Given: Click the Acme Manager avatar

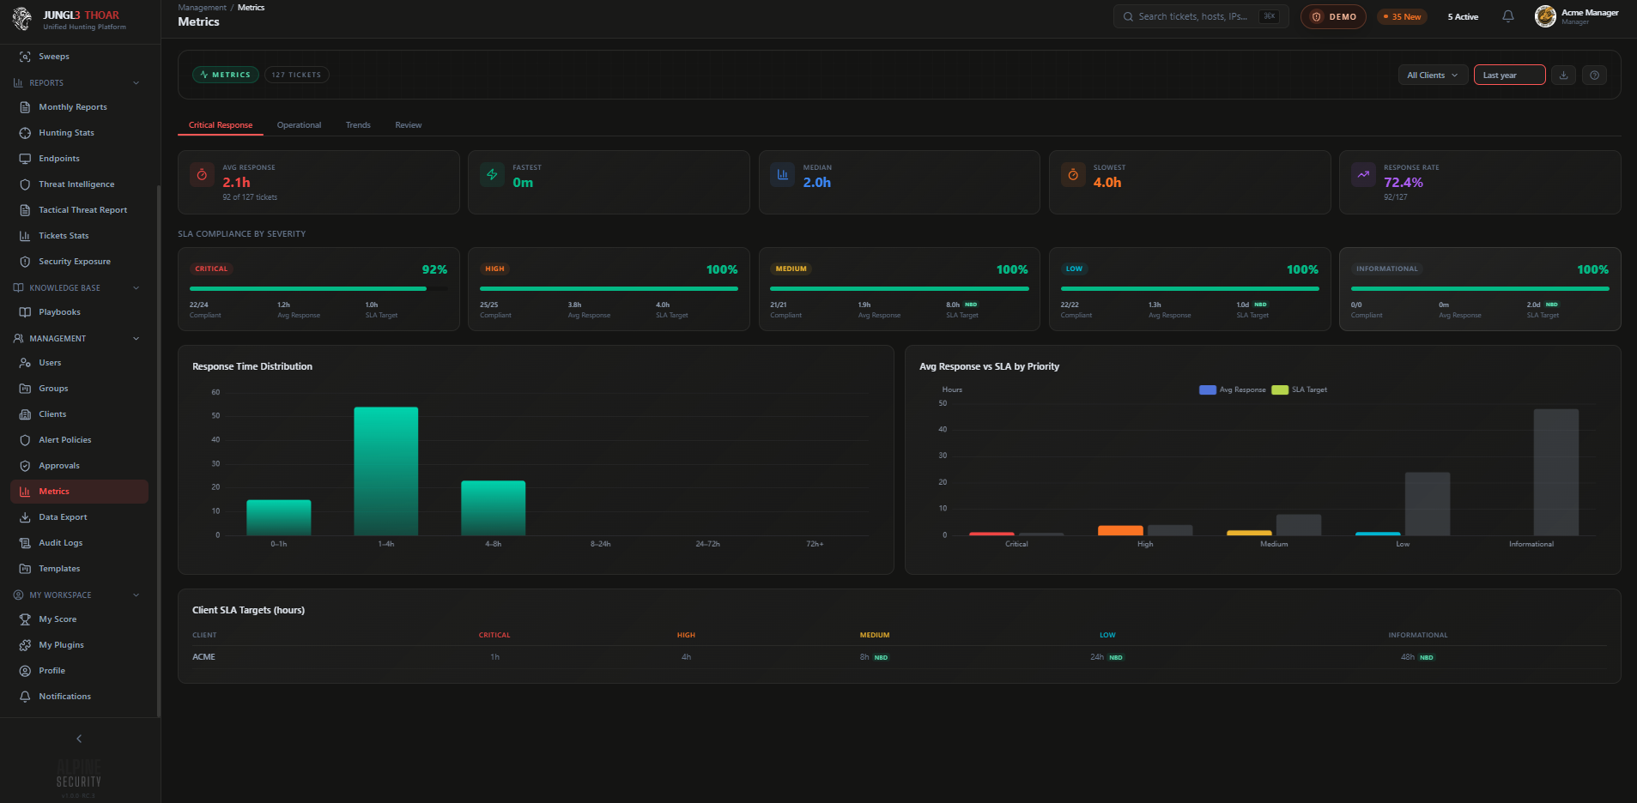Looking at the screenshot, I should 1545,16.
